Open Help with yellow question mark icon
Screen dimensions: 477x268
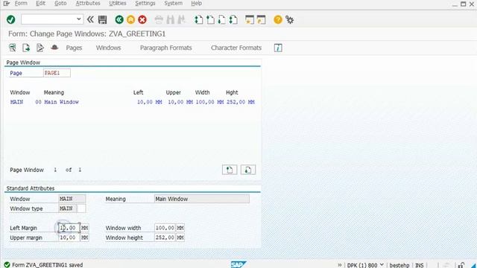click(278, 20)
